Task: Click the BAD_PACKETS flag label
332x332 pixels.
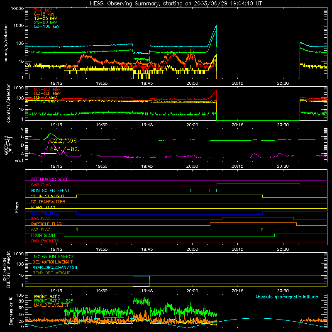Action: (x=45, y=241)
